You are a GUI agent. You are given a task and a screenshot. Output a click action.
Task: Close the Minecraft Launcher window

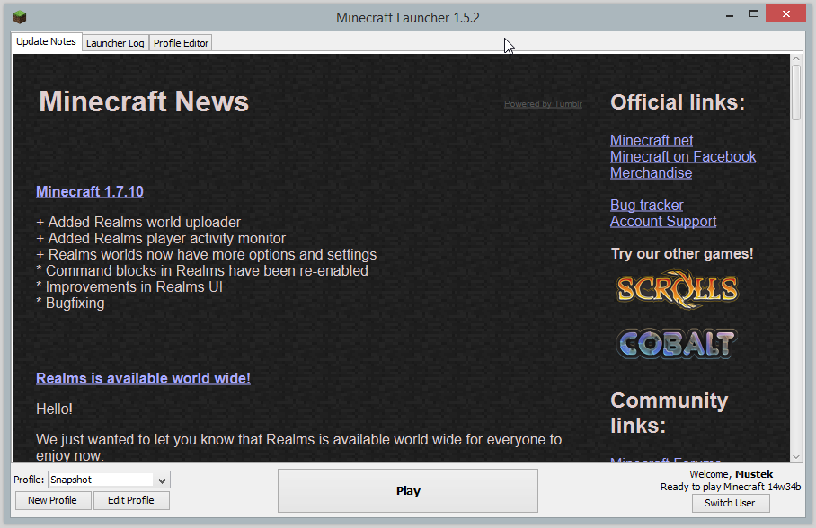pyautogui.click(x=785, y=14)
